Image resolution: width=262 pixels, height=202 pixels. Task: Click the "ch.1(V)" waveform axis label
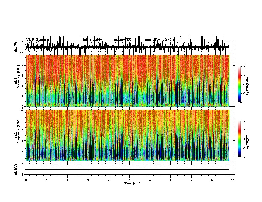click(16, 47)
